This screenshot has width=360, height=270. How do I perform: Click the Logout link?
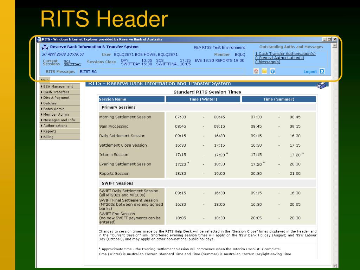pos(310,72)
